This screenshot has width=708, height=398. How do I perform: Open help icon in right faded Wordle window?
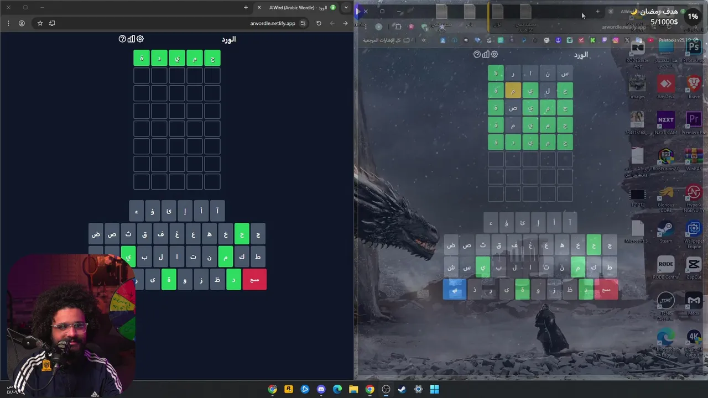(x=477, y=54)
